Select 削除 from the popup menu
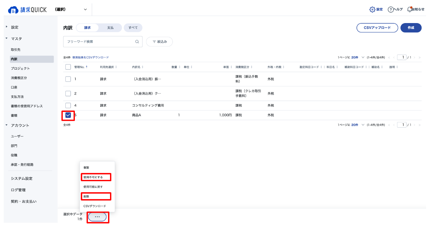 tap(86, 196)
